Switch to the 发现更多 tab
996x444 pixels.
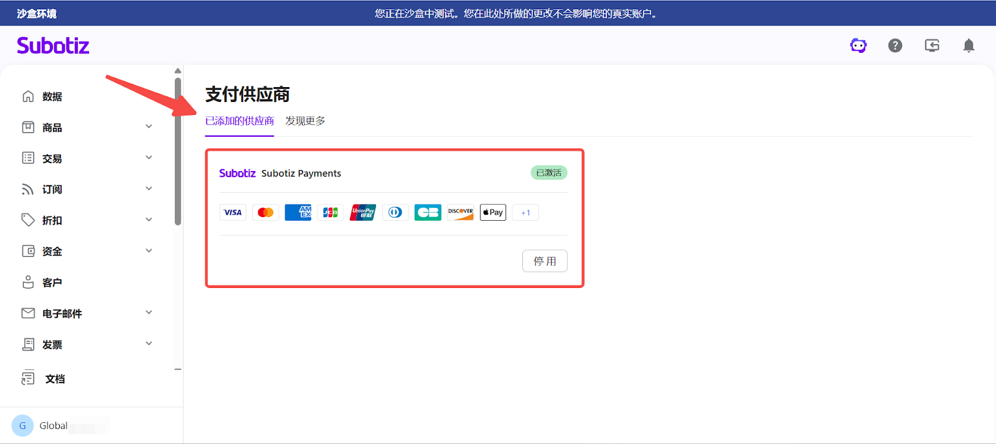point(305,121)
